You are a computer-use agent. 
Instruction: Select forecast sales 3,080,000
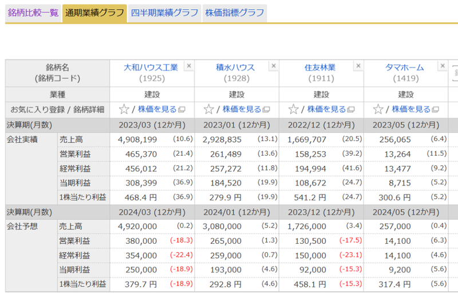(222, 227)
